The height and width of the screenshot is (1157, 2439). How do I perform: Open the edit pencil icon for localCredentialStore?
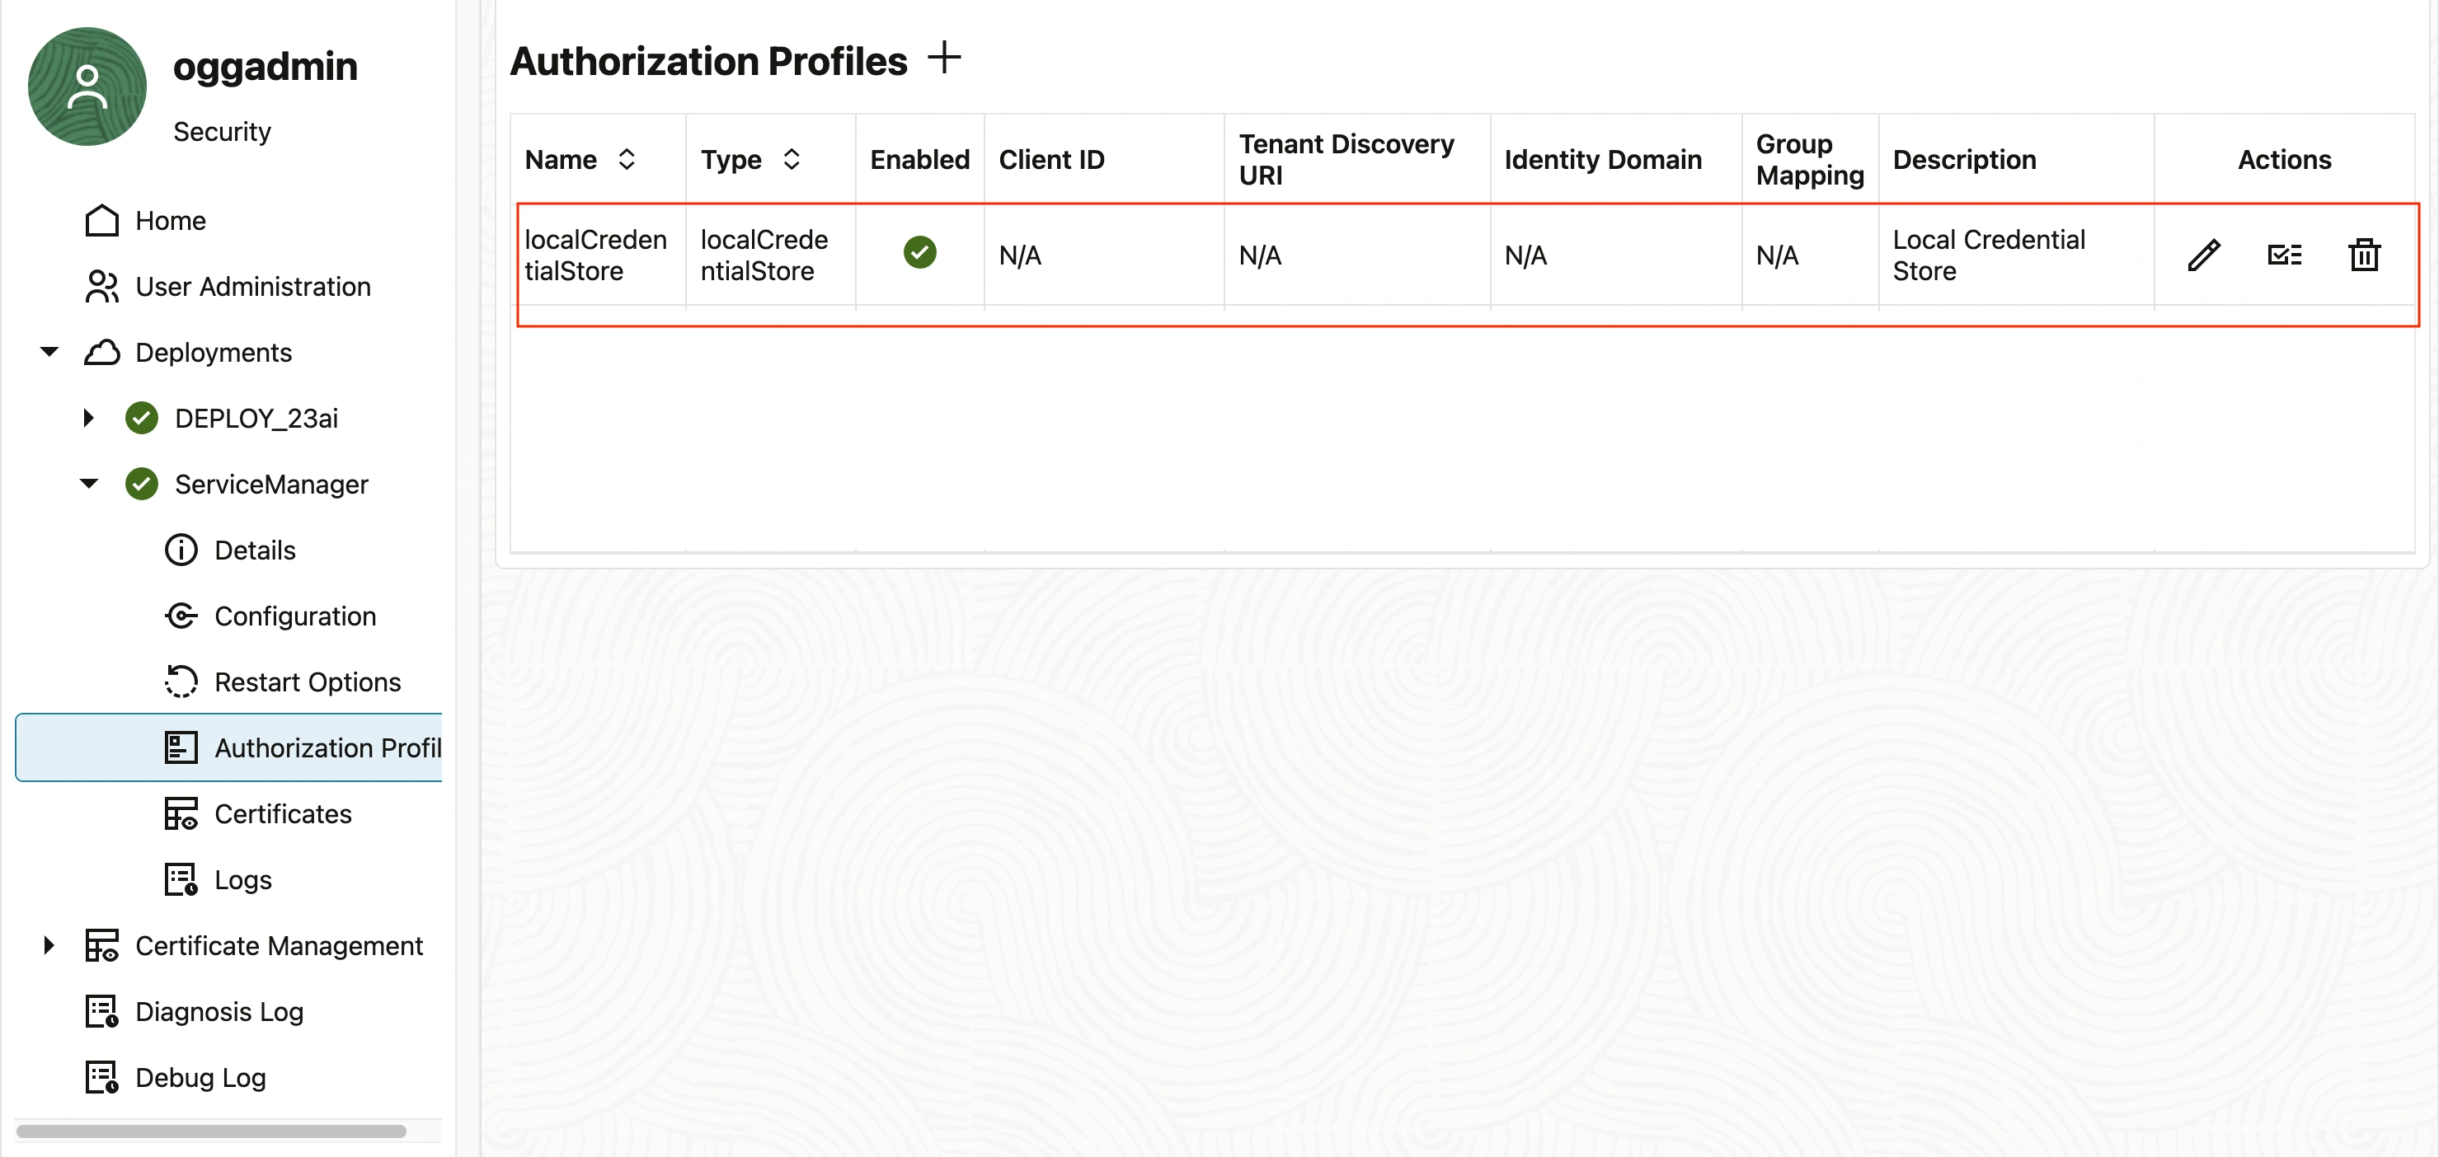(2204, 255)
